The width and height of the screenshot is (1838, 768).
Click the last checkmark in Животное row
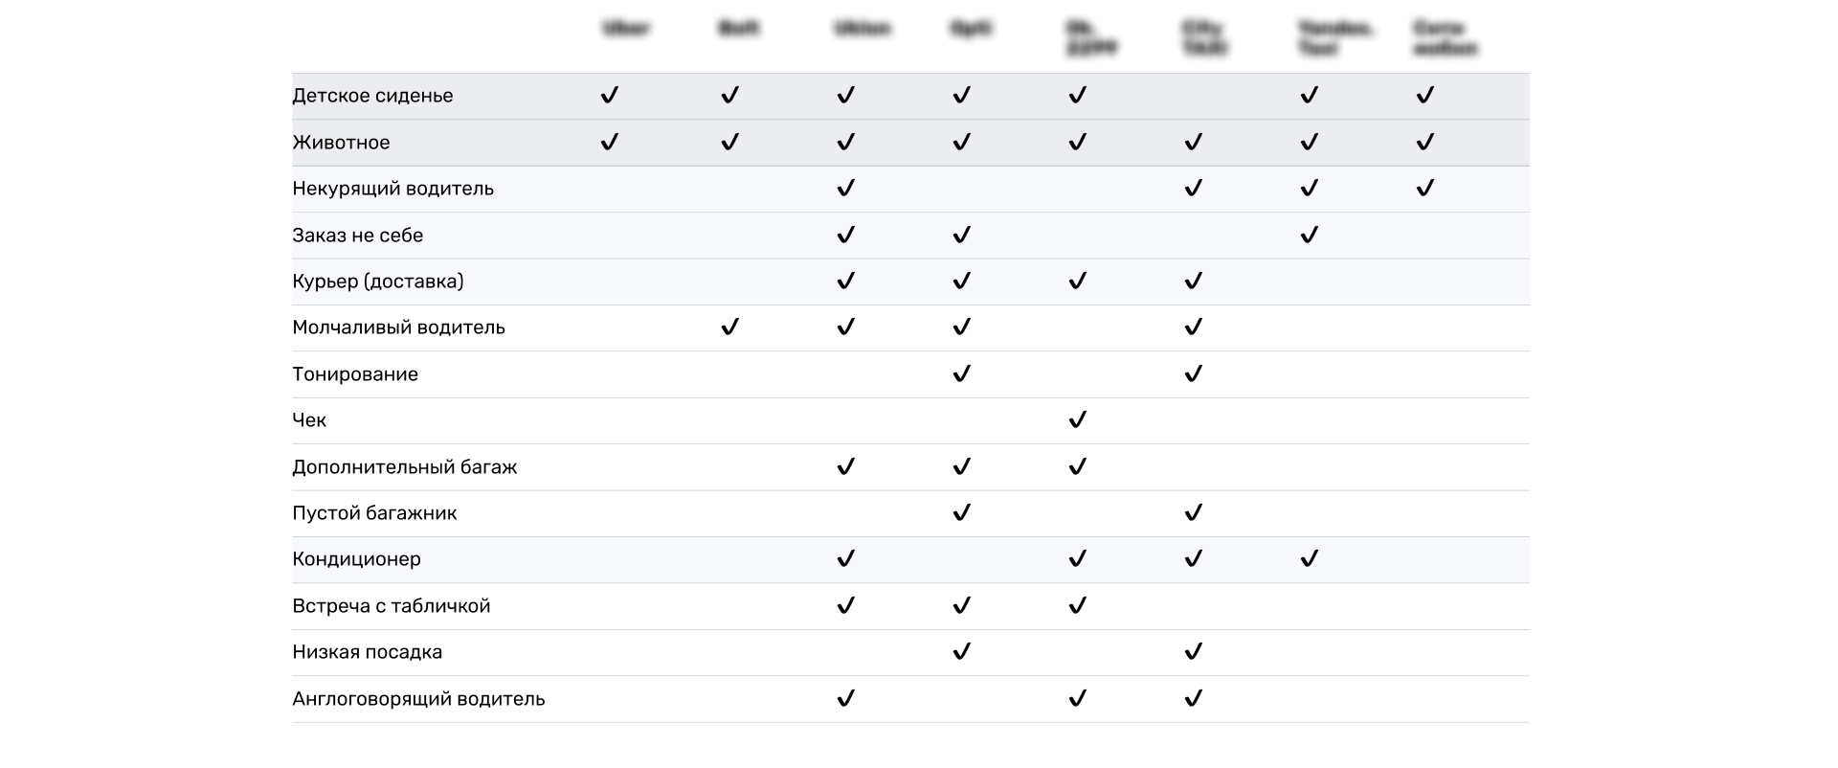1424,142
